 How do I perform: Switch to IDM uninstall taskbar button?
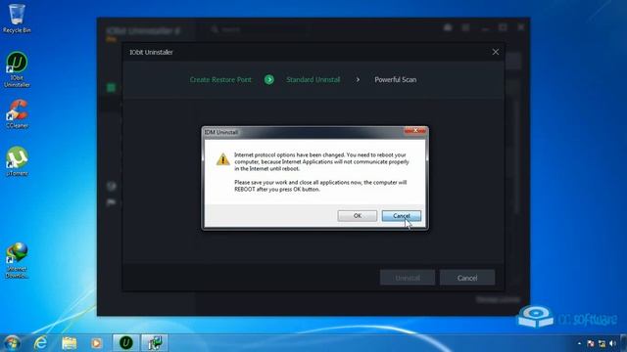(x=155, y=343)
